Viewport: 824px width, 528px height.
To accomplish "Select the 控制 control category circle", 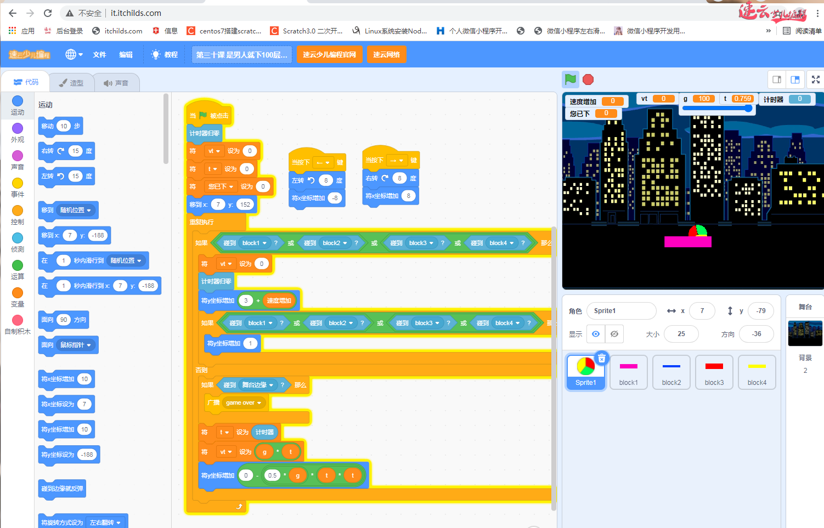I will 18,211.
